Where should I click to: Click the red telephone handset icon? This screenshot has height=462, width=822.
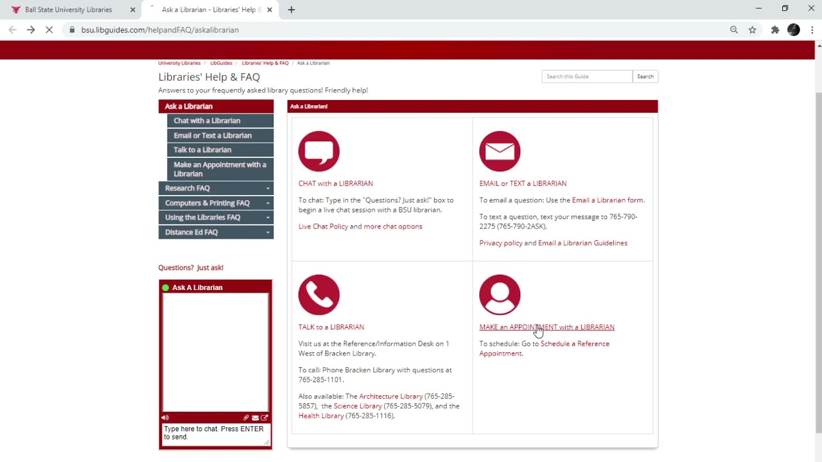319,295
